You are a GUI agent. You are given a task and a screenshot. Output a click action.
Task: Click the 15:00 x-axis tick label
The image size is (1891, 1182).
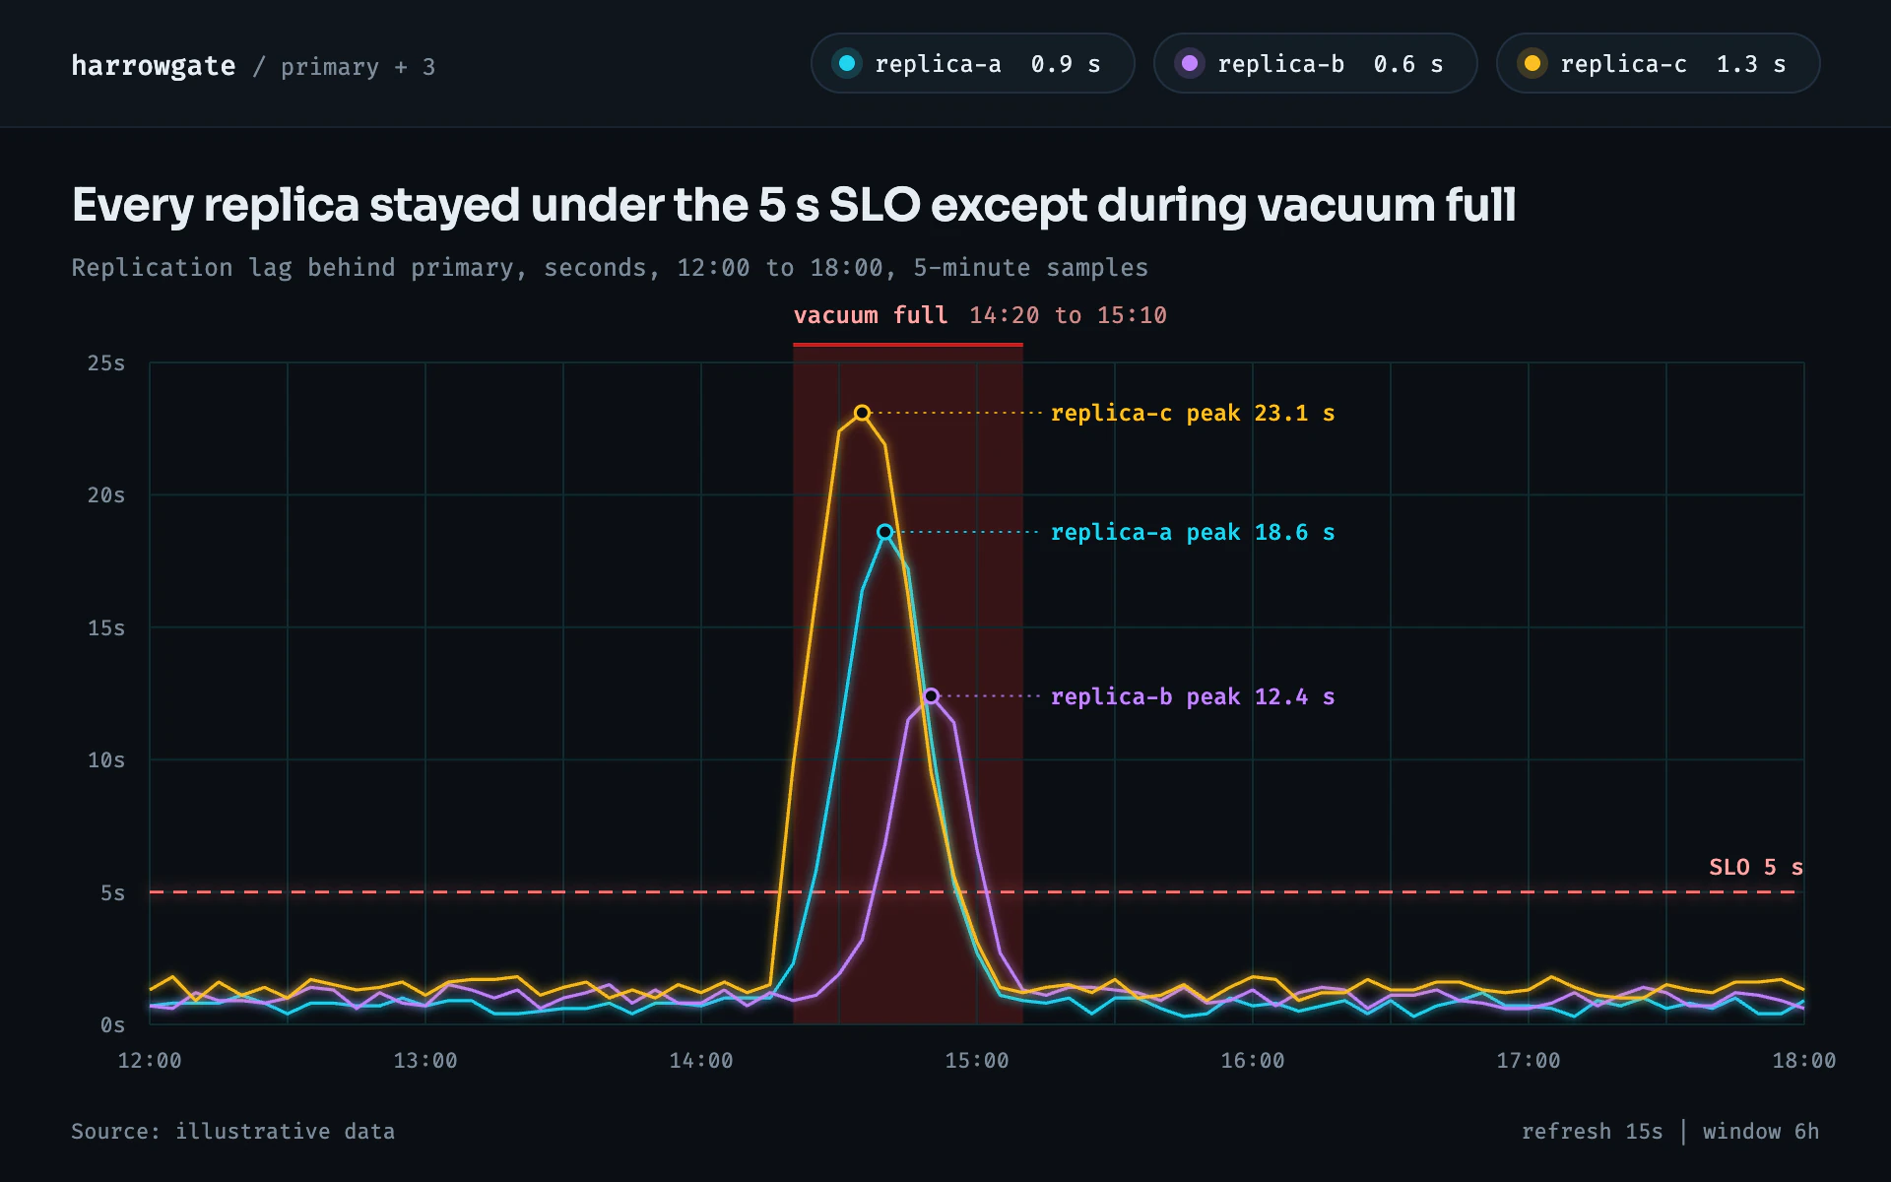coord(977,1061)
